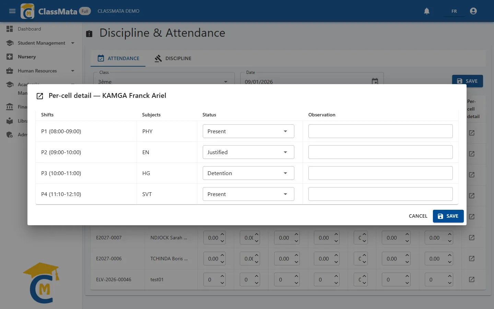Open per-cell detail icon for NDJOCK Sarah

pyautogui.click(x=472, y=238)
